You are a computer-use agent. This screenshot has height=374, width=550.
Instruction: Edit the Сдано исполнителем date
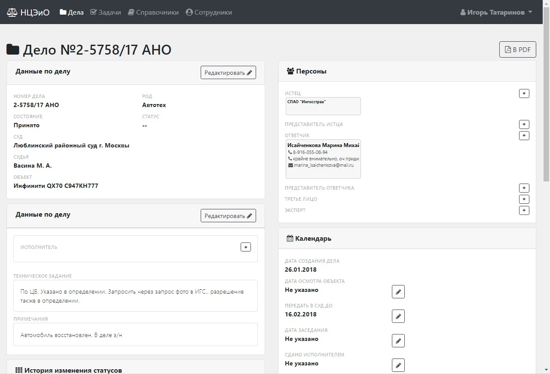tap(398, 365)
